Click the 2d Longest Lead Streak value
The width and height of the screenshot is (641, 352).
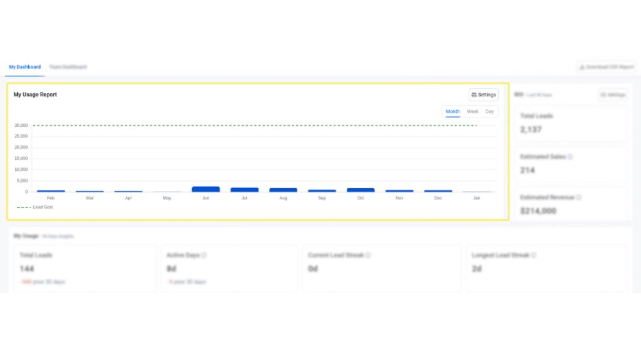(476, 269)
